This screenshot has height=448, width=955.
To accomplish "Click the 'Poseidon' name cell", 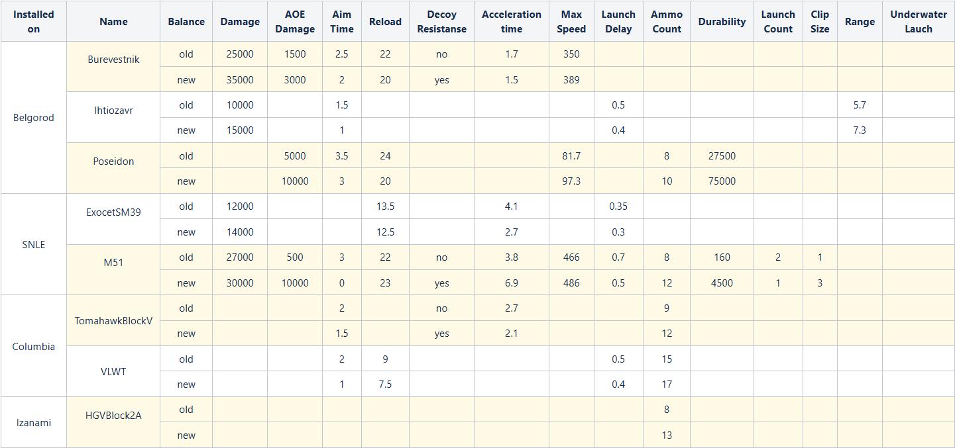I will [x=113, y=168].
